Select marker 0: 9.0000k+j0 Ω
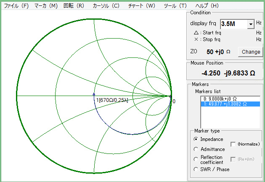The height and width of the screenshot is (182, 265). pyautogui.click(x=231, y=99)
